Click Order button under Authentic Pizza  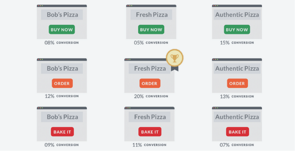237,84
